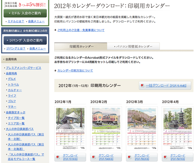The width and height of the screenshot is (195, 163).
Task: Open the ミドルとは？ link
Action: click(16, 21)
